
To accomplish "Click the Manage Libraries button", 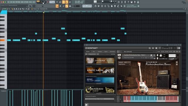I will click(92, 54).
